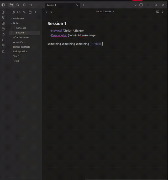Open the source control tab icon in sidebar header
Viewport: 168px width, 180px height.
click(31, 5)
